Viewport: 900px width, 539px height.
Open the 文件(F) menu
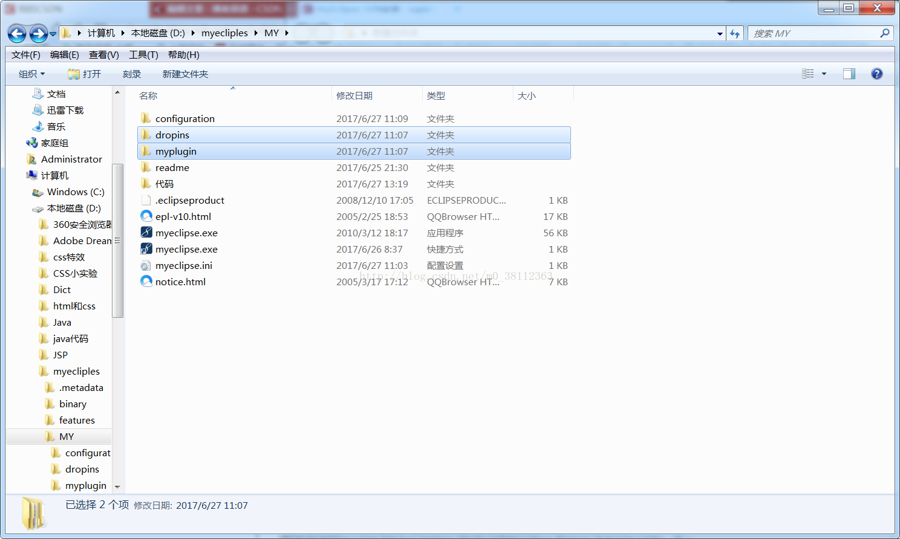[26, 55]
